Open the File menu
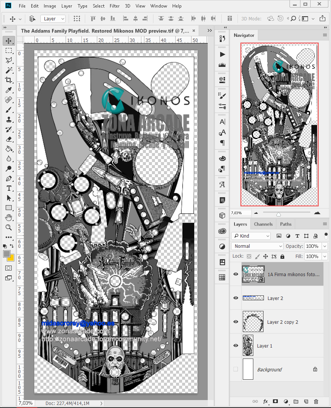The width and height of the screenshot is (331, 408). coord(22,6)
